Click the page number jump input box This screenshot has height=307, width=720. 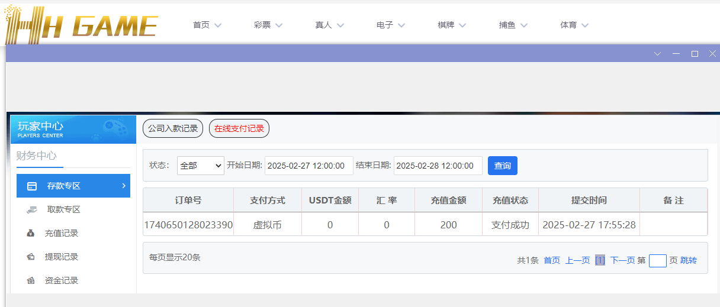[657, 261]
